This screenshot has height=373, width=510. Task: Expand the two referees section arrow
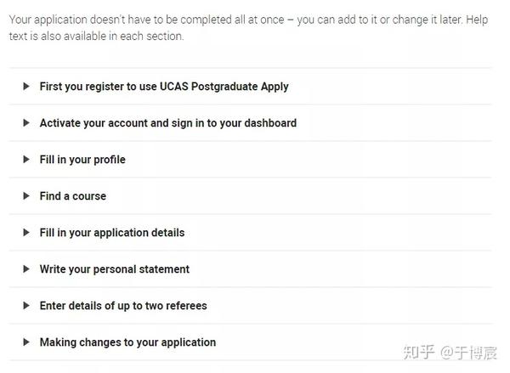pyautogui.click(x=26, y=306)
